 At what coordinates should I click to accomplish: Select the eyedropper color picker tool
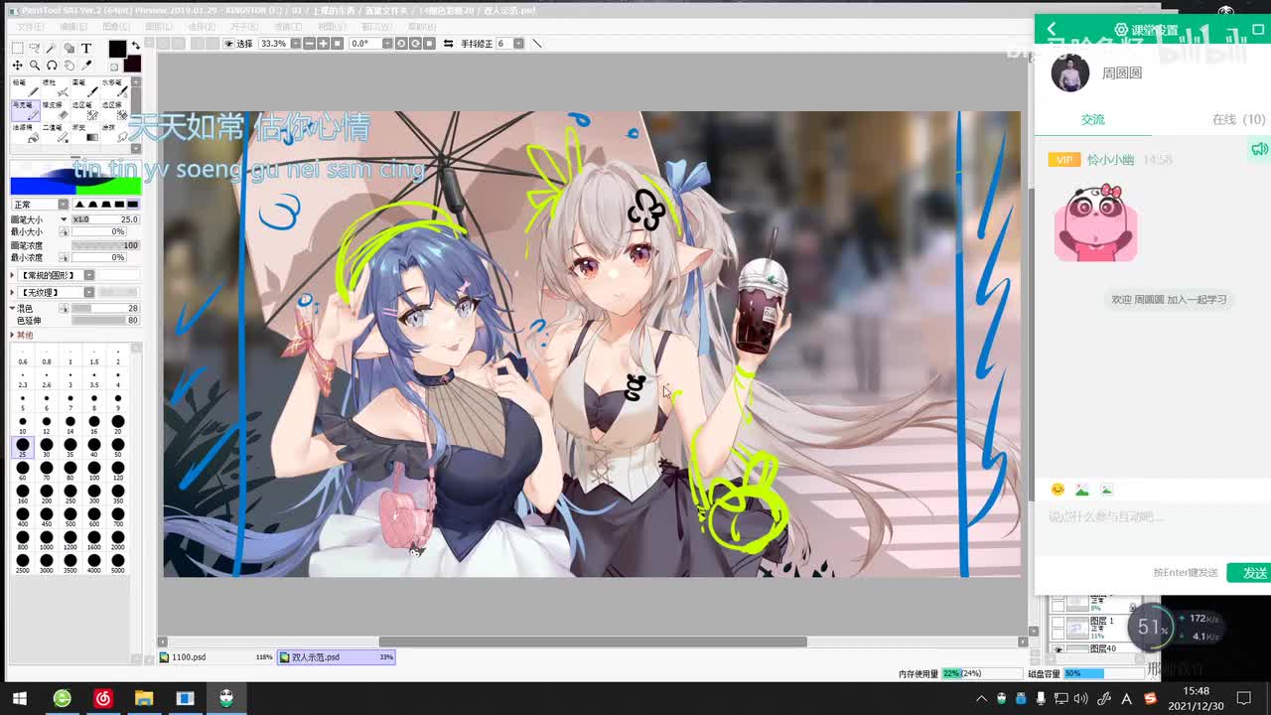tap(86, 66)
